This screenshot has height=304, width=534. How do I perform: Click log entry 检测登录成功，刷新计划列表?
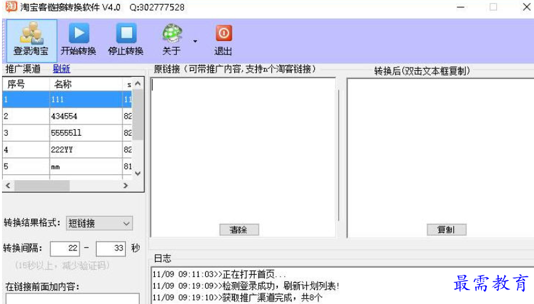pos(246,286)
